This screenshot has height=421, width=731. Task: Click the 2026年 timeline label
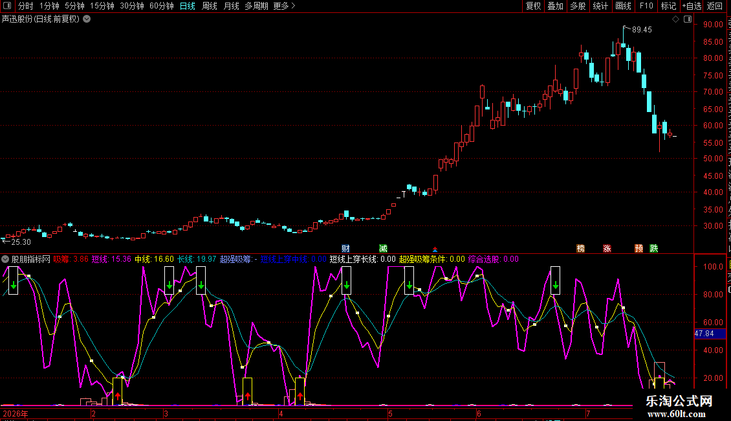tap(16, 413)
